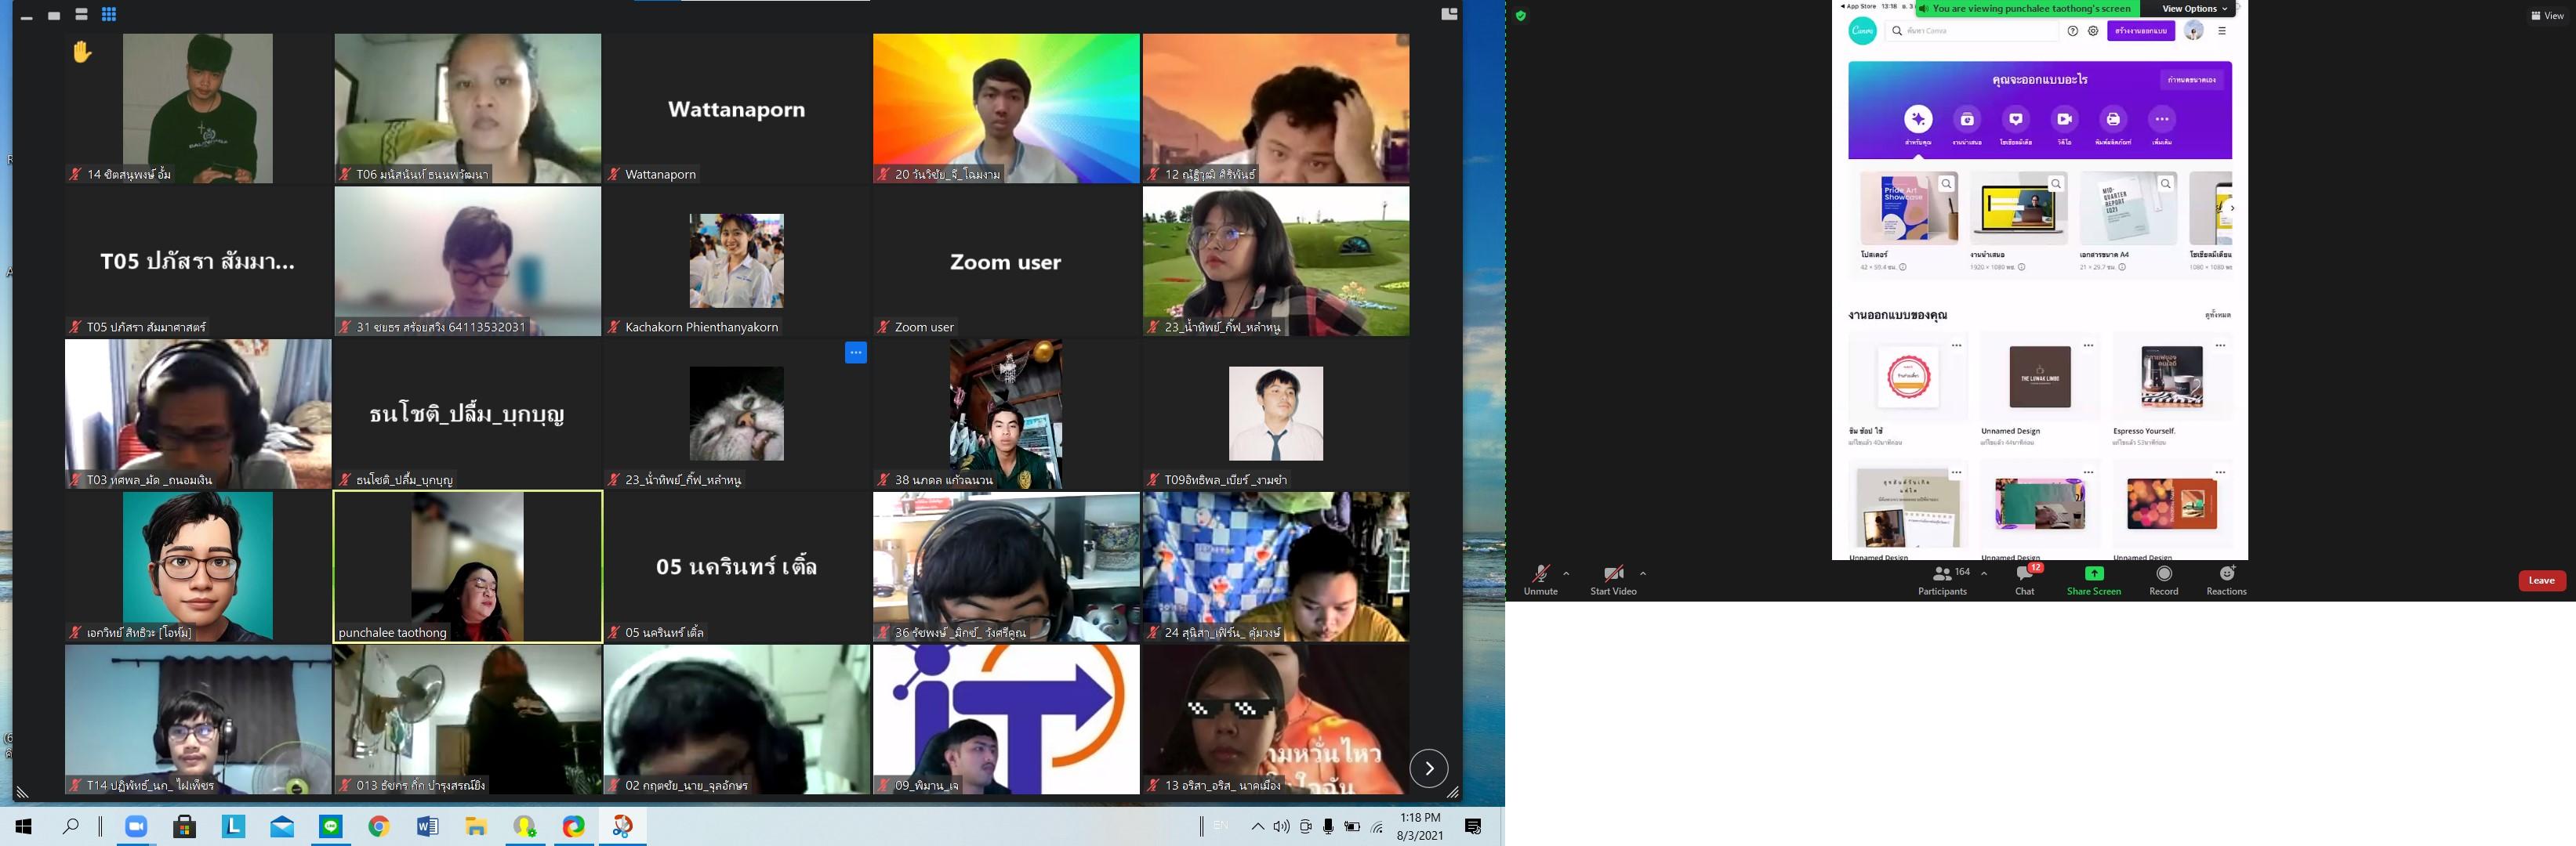Click the red Leave button

click(2542, 580)
